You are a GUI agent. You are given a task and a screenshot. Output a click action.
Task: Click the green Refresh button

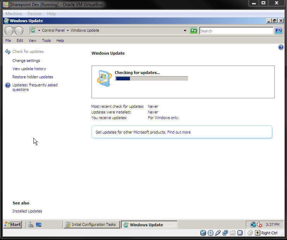point(194,31)
